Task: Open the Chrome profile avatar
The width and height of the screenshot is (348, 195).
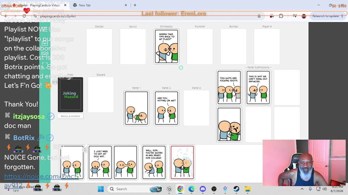Action: 304,16
